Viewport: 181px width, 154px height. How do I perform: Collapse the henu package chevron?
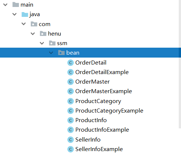click(33, 34)
